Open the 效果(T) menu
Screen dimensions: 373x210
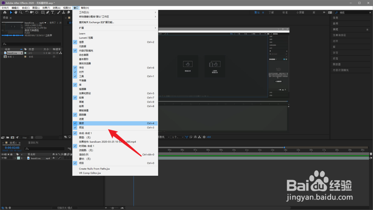point(46,8)
